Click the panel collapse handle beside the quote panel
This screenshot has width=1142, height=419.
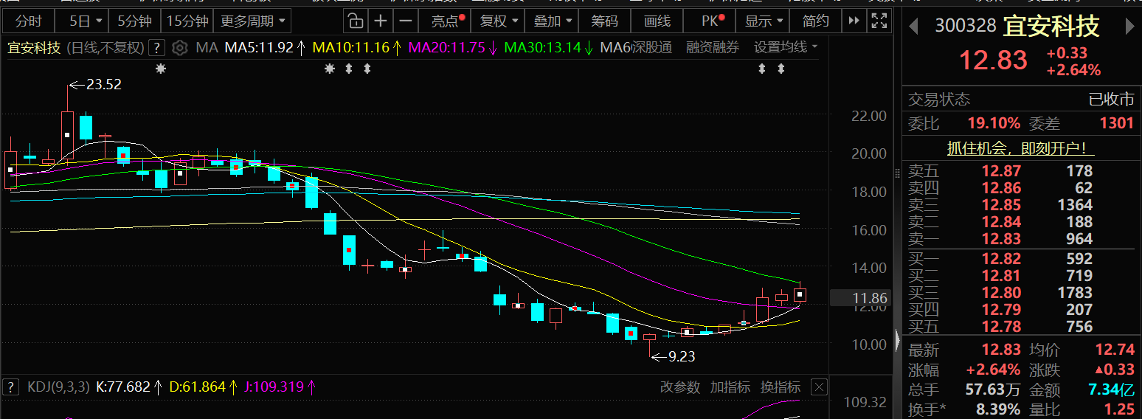click(897, 342)
